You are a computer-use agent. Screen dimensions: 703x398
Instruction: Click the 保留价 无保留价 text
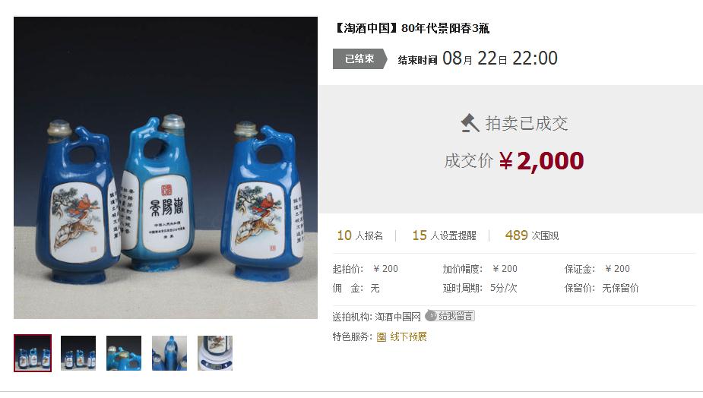click(x=601, y=288)
